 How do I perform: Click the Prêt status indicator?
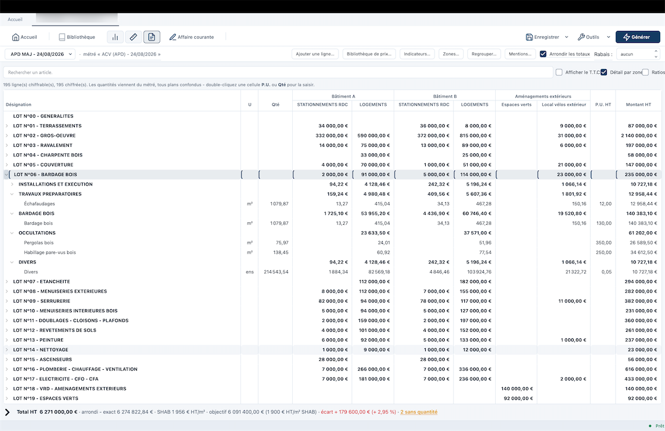coord(657,426)
